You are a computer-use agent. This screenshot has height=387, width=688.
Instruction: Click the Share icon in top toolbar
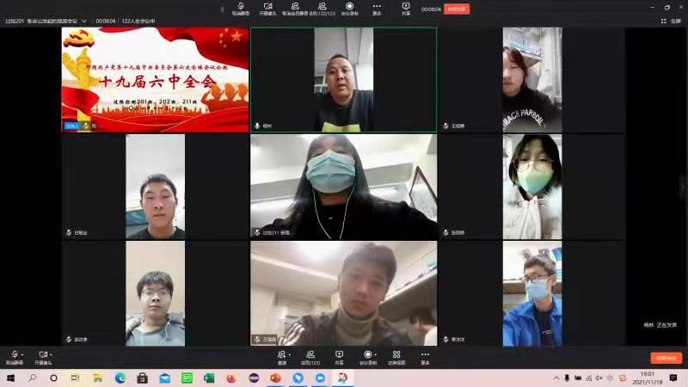406,8
